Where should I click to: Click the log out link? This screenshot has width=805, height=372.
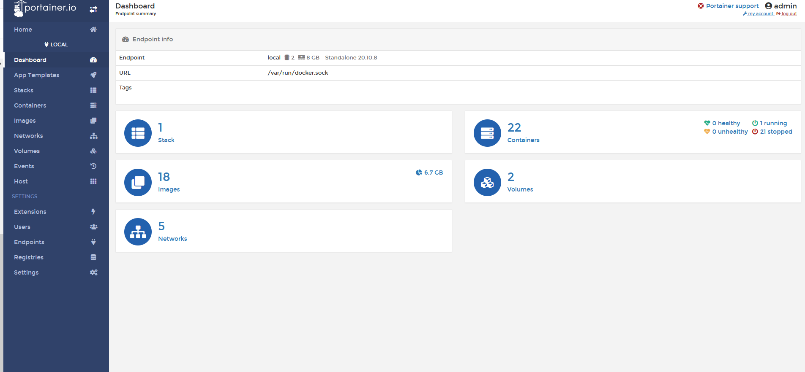coord(789,14)
